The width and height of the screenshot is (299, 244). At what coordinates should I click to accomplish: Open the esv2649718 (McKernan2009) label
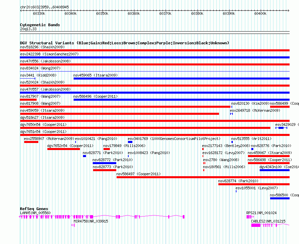coord(255,110)
